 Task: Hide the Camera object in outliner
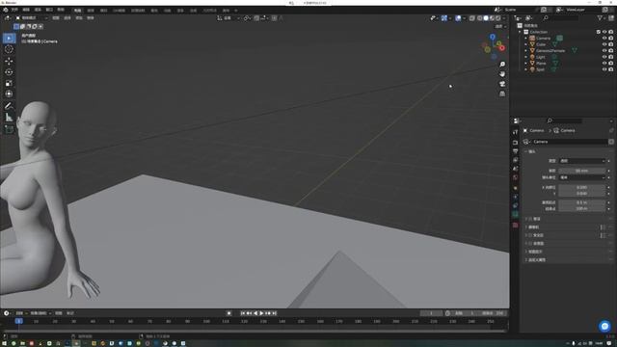pos(604,39)
